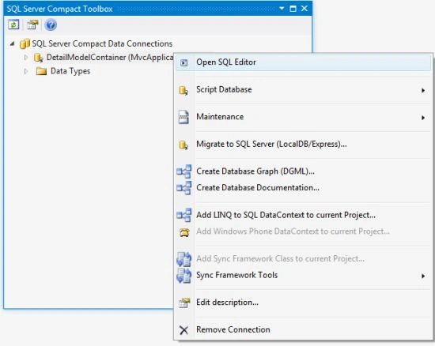
Task: Collapse SQL Server Compact Data Connections node
Action: 12,43
